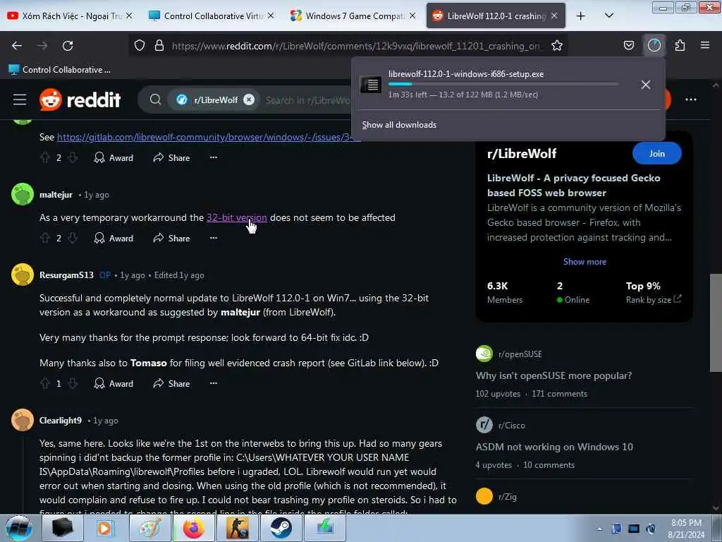Award maltejur's comment

pos(114,239)
